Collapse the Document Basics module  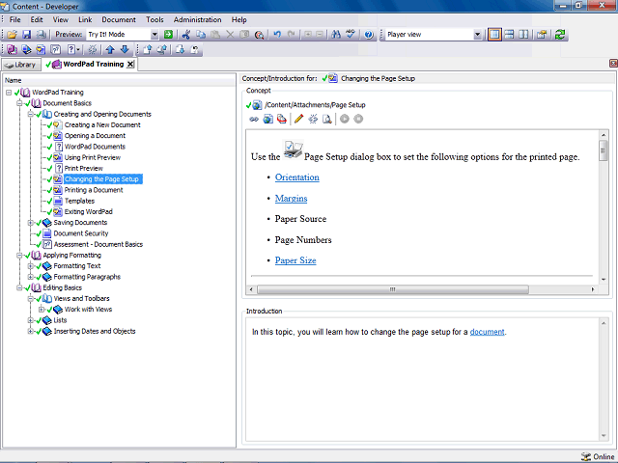[x=19, y=103]
